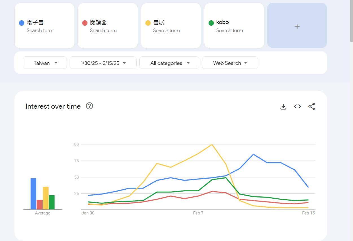Open the embed code icon

297,106
